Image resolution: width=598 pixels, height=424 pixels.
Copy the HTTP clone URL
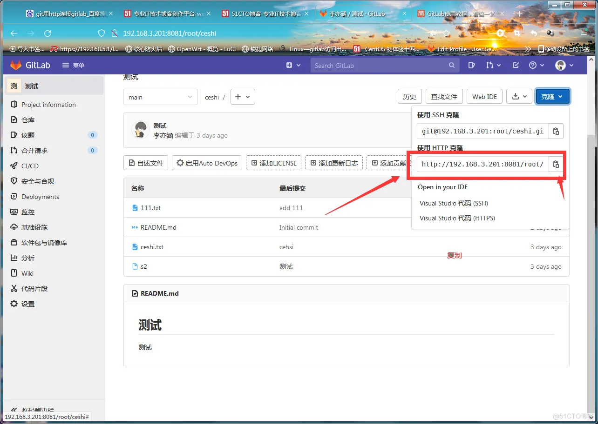[556, 164]
